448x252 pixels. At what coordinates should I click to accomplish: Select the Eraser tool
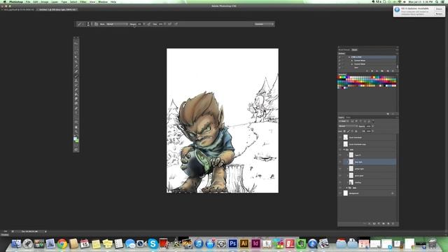tap(76, 90)
